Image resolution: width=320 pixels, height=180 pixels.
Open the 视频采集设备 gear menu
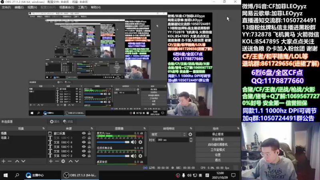[x=140, y=156]
